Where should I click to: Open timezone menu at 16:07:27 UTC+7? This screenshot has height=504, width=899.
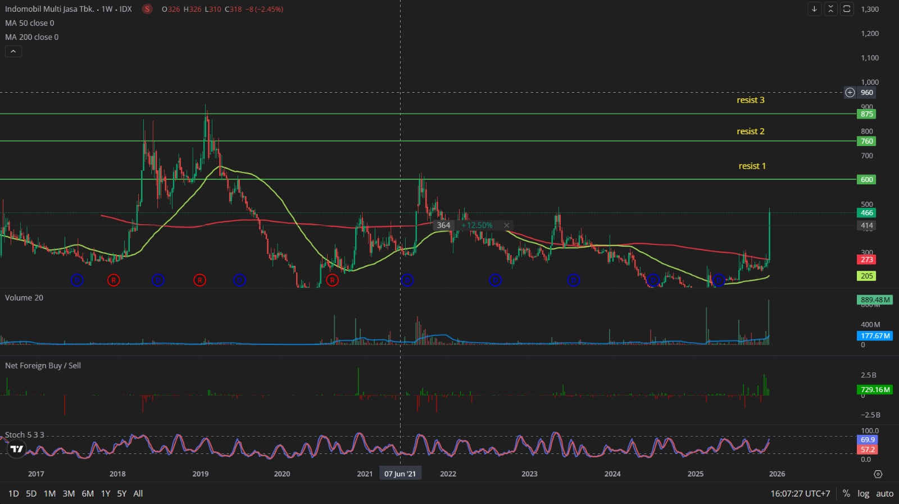click(800, 493)
